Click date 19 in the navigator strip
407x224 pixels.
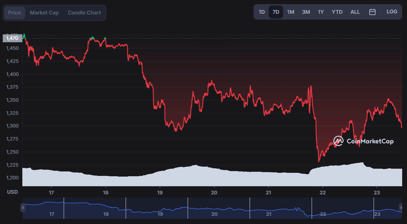point(160,214)
